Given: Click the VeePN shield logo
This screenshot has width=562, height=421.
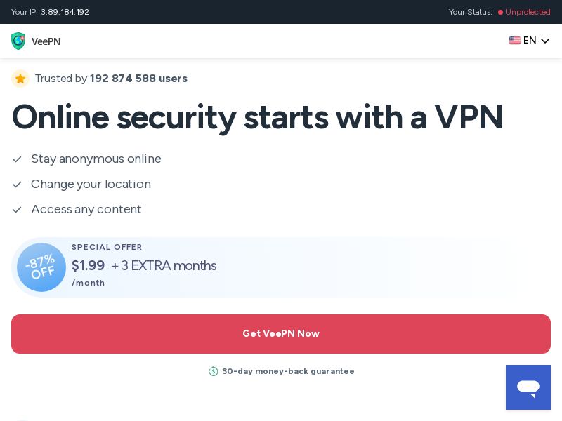Looking at the screenshot, I should [18, 41].
